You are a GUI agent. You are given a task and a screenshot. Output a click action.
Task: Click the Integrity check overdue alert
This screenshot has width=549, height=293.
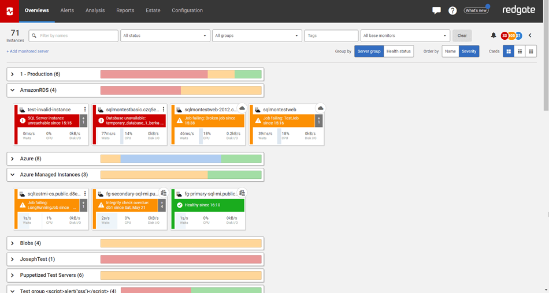(128, 205)
